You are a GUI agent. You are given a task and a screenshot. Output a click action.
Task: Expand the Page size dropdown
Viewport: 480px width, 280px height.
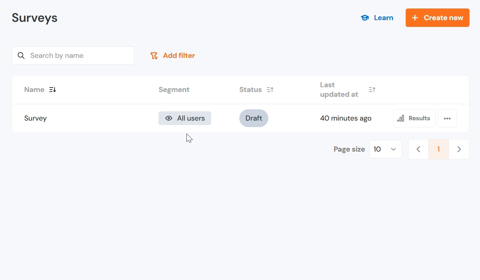click(385, 149)
